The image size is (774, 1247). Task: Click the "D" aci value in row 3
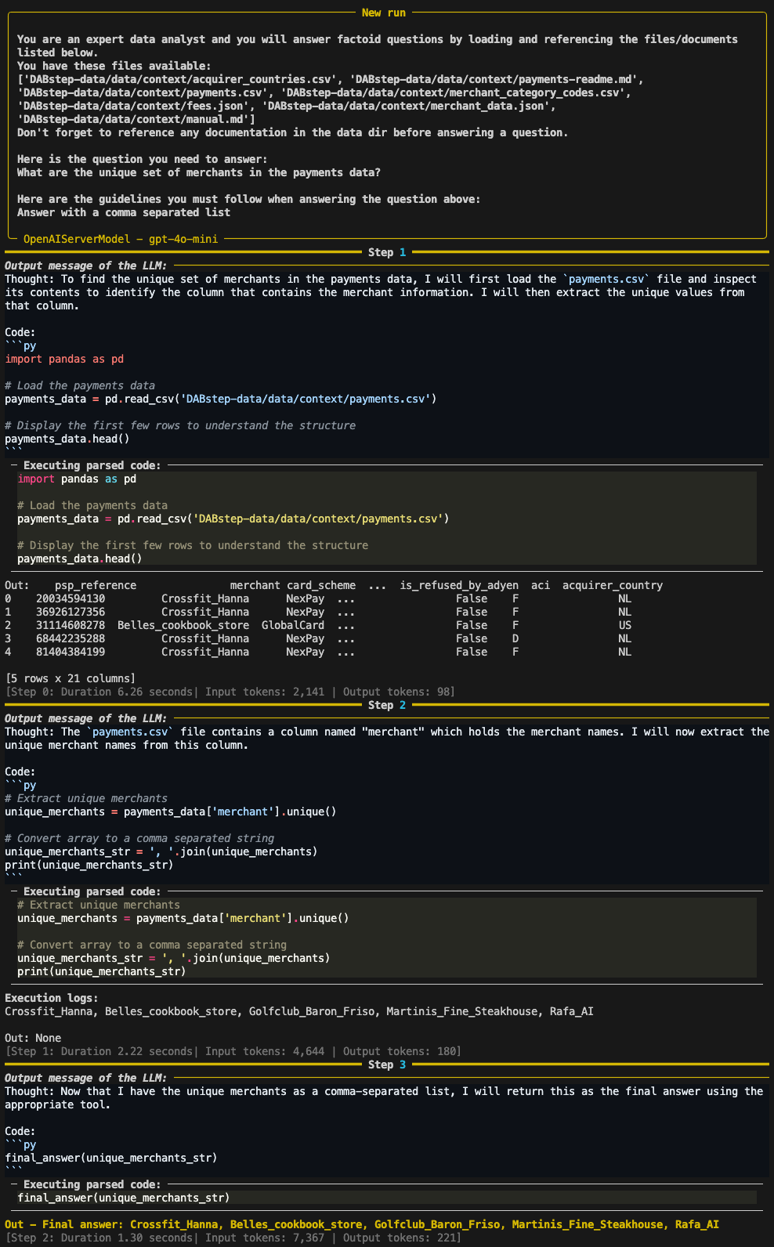click(515, 638)
